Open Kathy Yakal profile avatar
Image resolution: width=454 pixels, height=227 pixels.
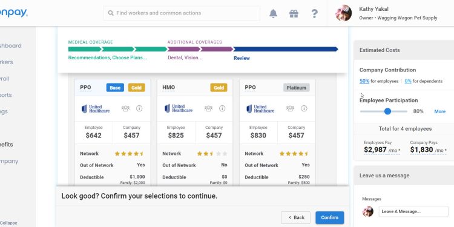pos(343,13)
